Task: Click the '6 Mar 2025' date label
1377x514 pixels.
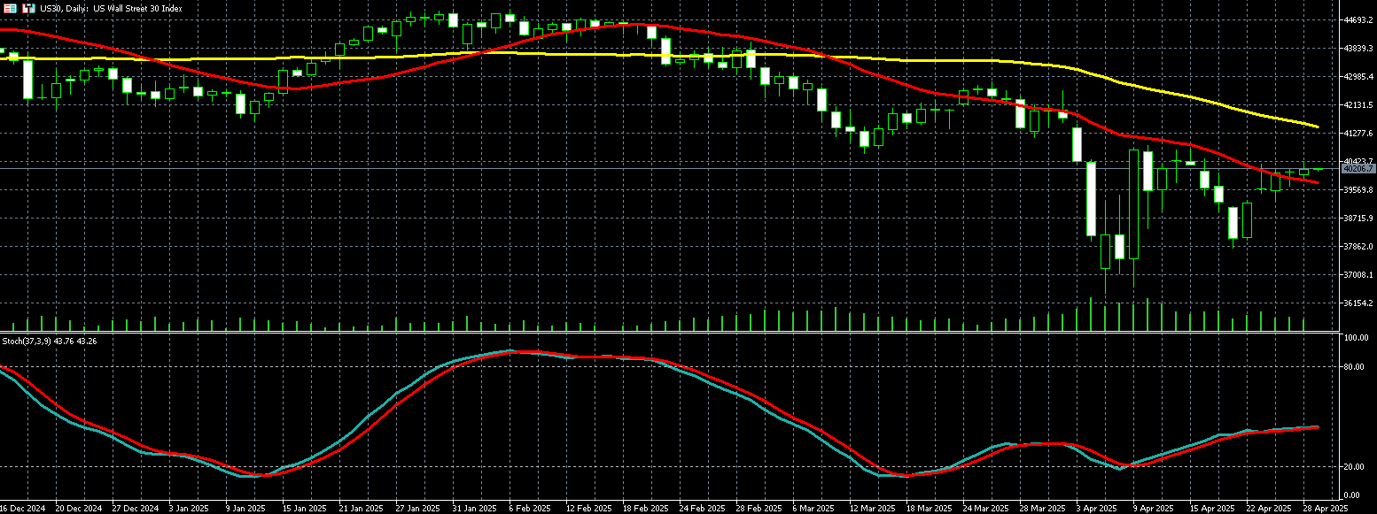Action: pos(813,509)
